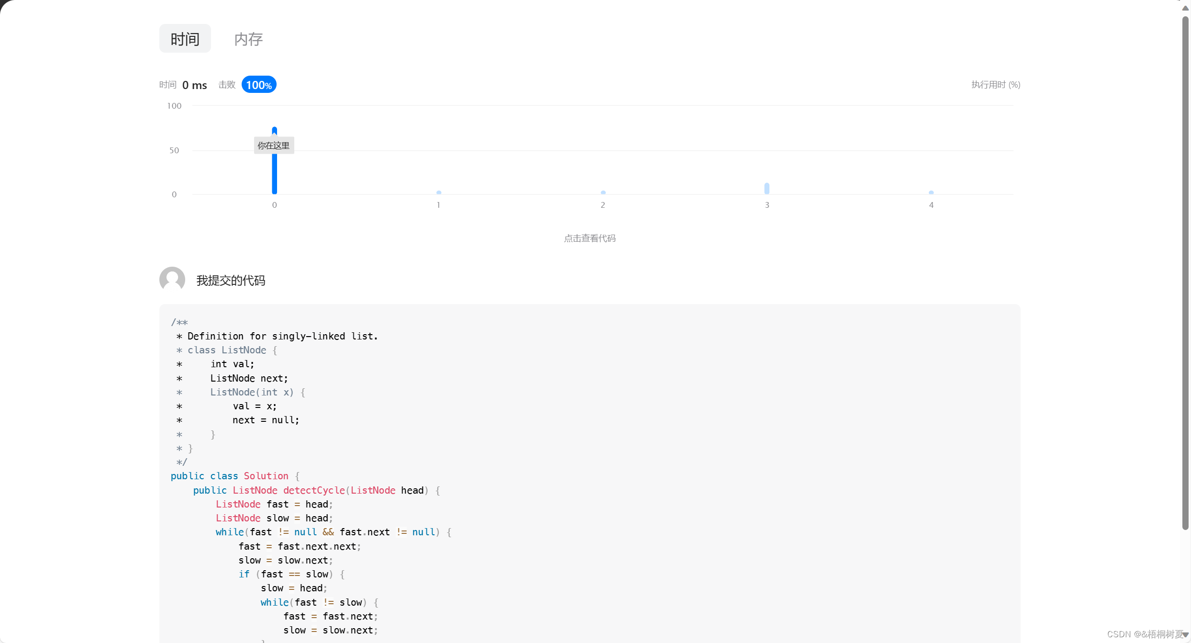This screenshot has width=1191, height=643.
Task: Click 'Definition for singly-linked list.' comment
Action: tap(283, 336)
